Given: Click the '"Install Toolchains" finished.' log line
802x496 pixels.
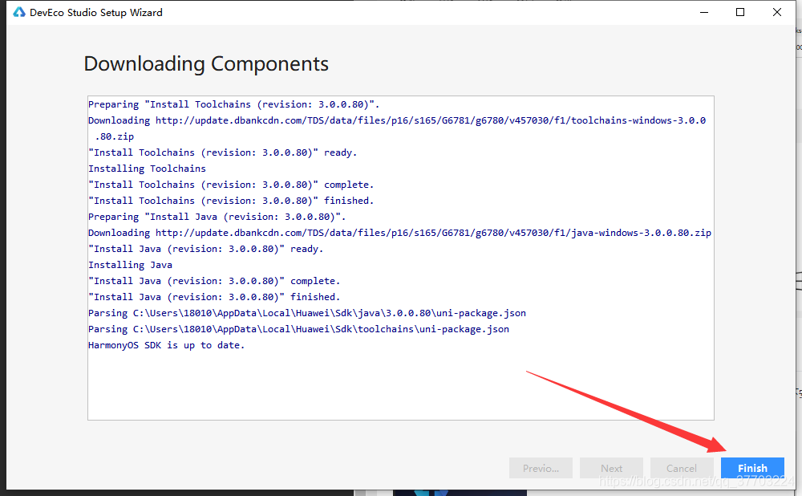Looking at the screenshot, I should pos(231,201).
